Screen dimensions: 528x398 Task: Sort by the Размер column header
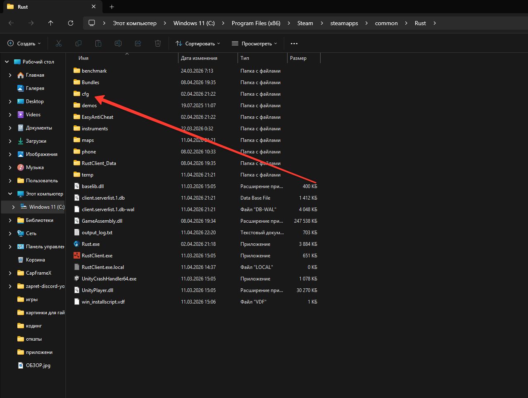(298, 58)
